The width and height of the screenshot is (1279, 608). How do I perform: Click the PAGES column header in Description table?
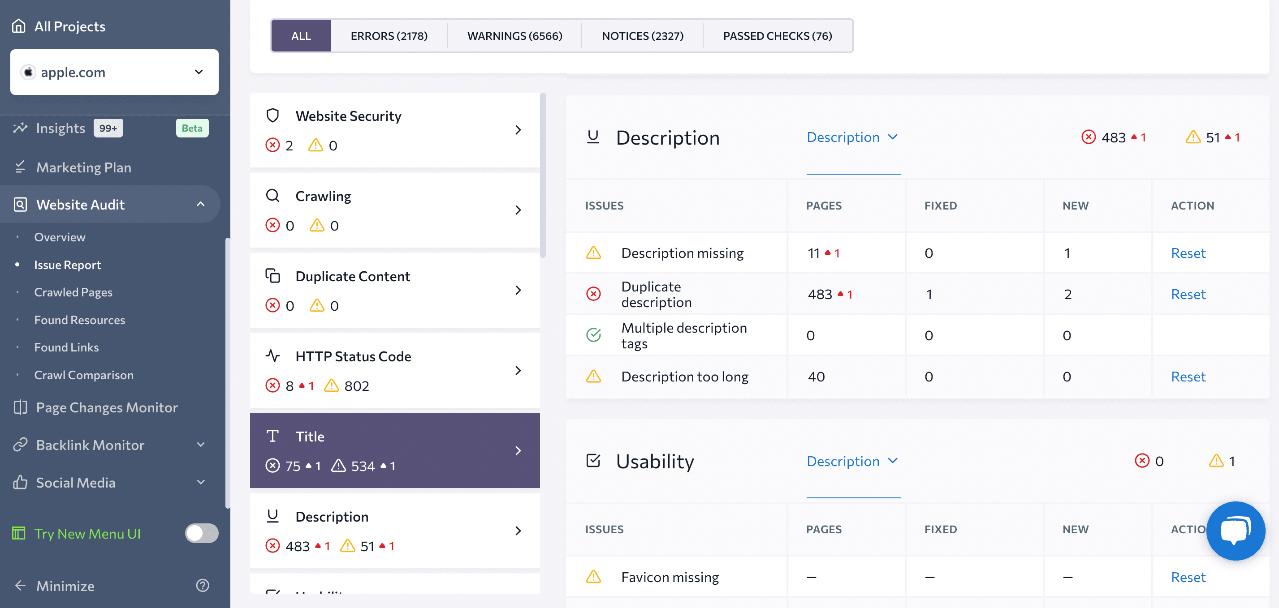pyautogui.click(x=823, y=206)
